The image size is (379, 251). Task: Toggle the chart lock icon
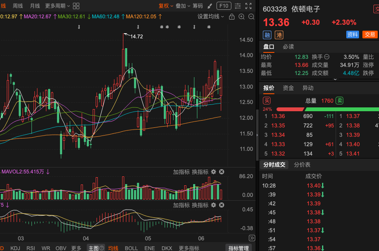[231, 17]
